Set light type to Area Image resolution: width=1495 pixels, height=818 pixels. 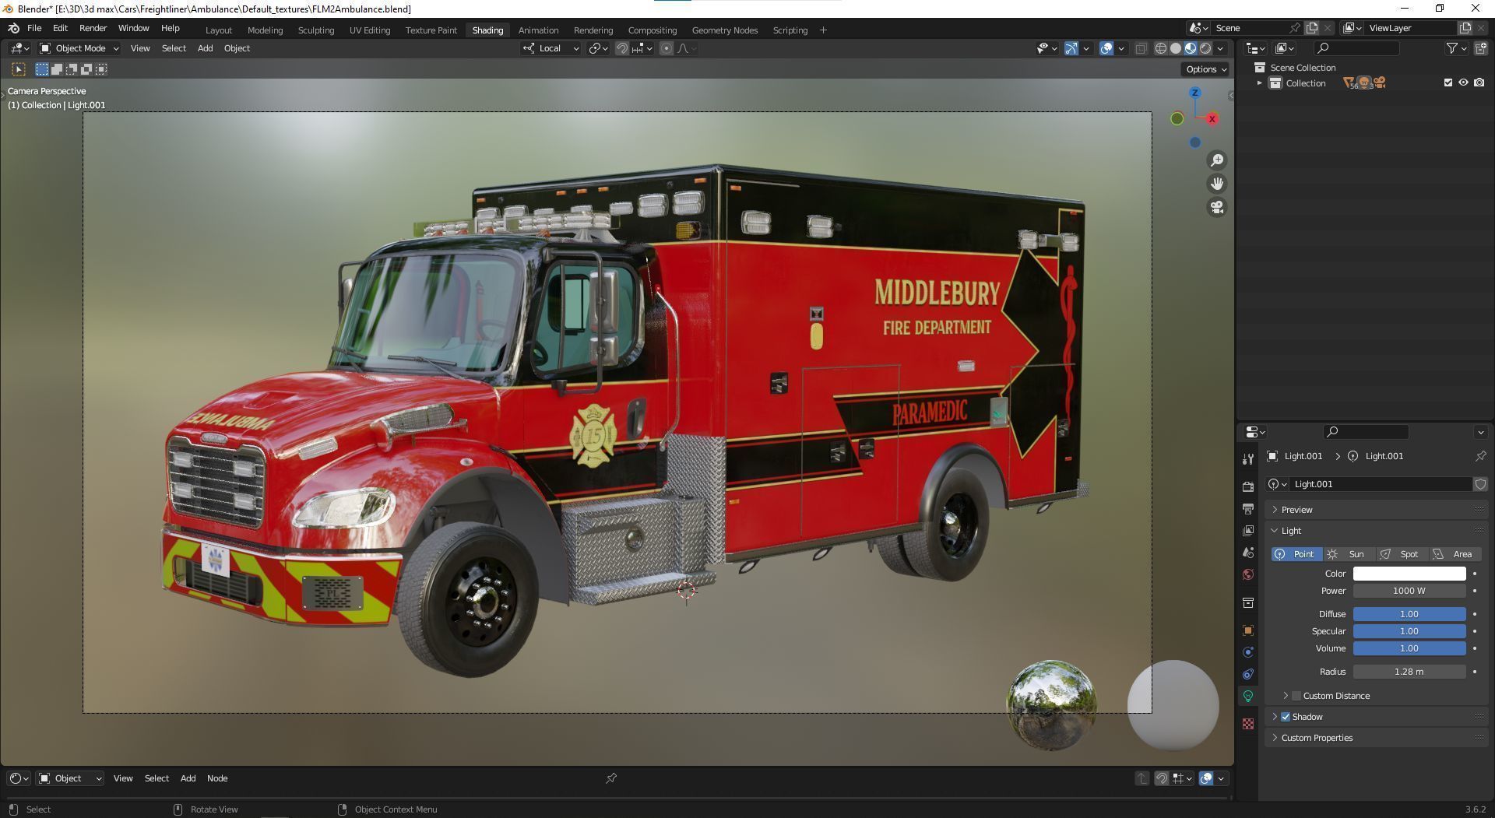tap(1455, 554)
